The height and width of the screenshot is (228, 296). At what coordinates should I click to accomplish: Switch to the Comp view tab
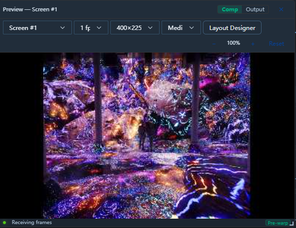coord(230,9)
